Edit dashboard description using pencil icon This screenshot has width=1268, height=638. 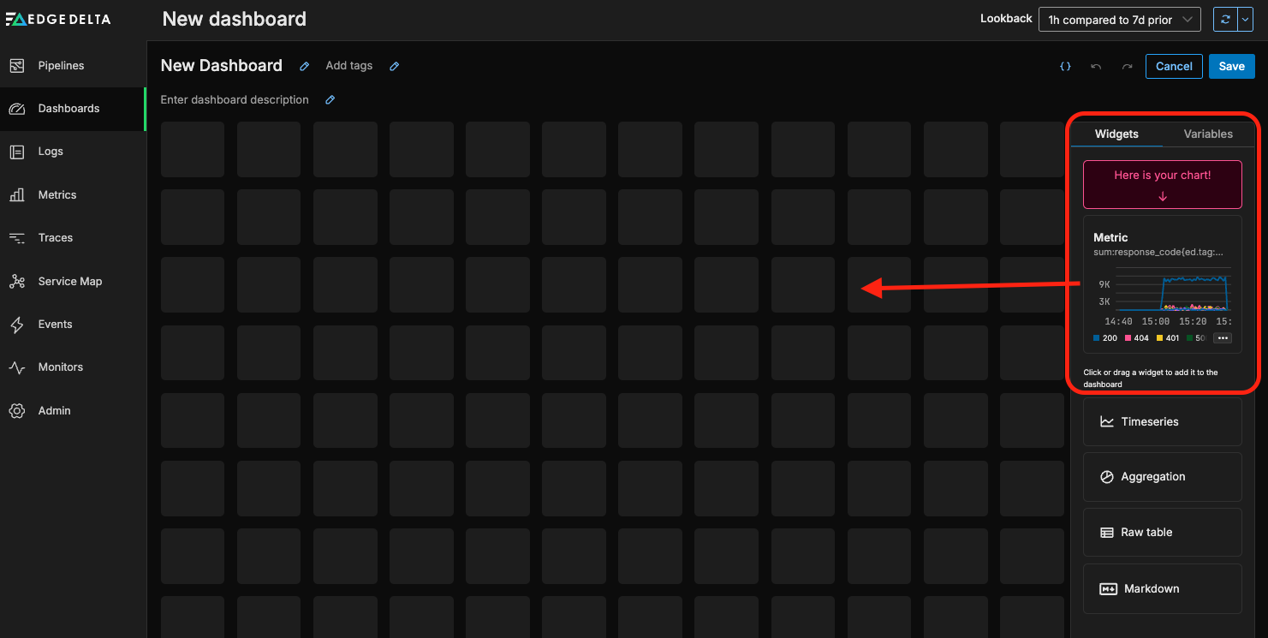pos(330,100)
